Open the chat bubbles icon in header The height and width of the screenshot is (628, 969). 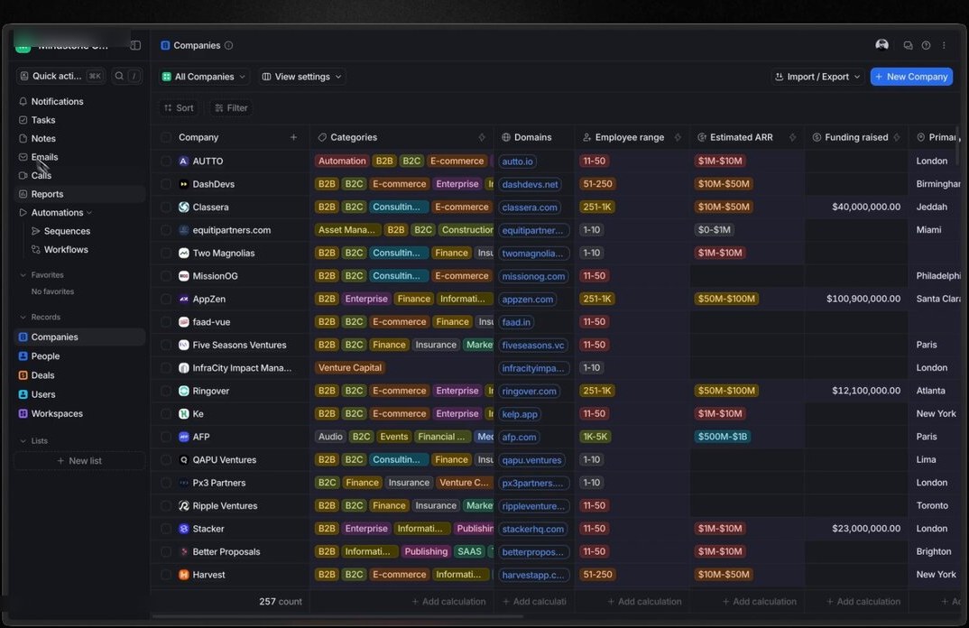tap(908, 45)
